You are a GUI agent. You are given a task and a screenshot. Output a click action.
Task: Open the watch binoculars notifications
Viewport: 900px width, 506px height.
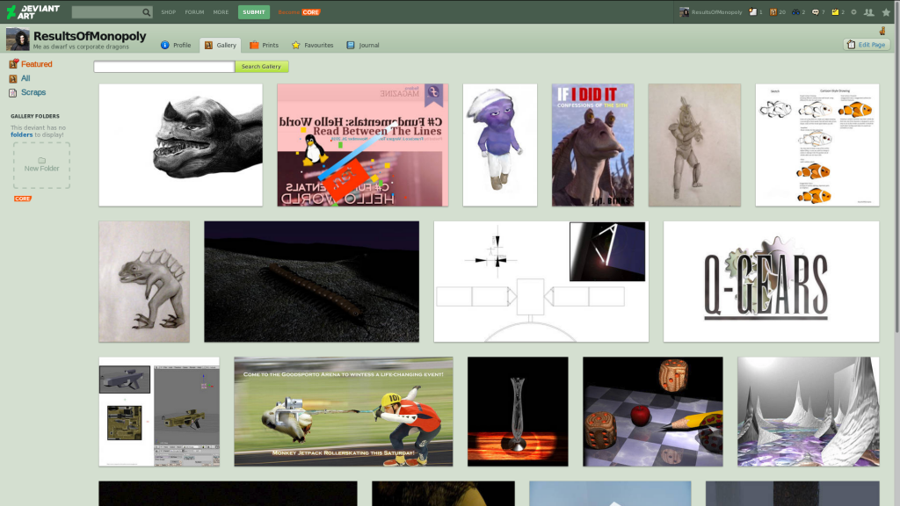click(x=797, y=12)
